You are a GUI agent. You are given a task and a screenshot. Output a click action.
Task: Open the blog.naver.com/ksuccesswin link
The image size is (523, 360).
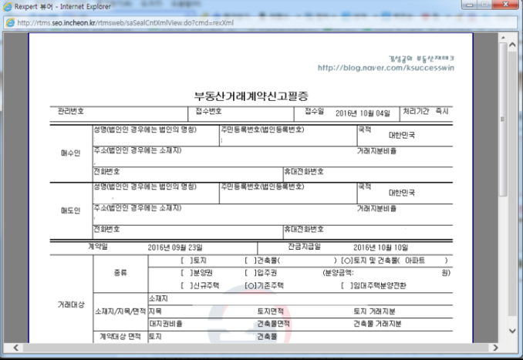pos(386,68)
